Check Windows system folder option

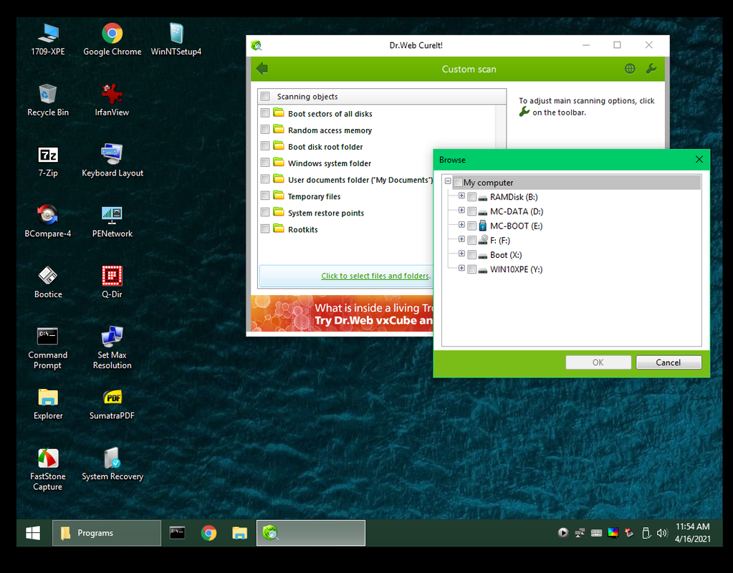click(265, 163)
